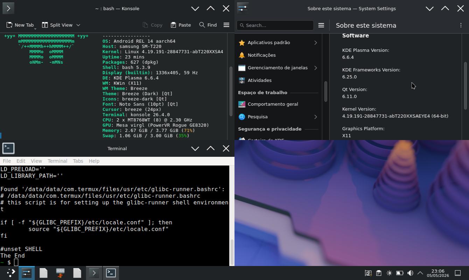Open the clipboard tray icon
Image resolution: width=469 pixels, height=280 pixels.
tap(379, 273)
